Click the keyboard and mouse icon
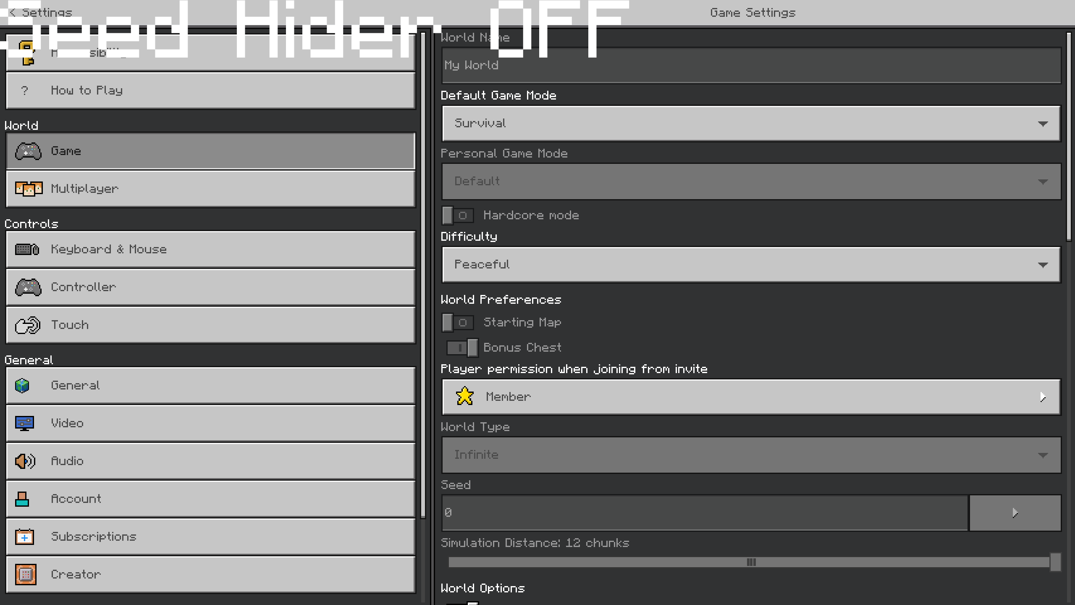 27,250
